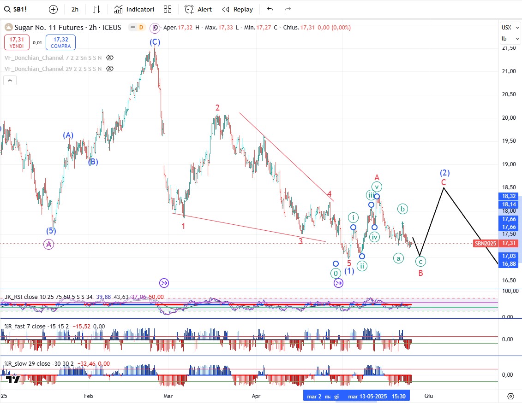Select circled green i label
The image size is (522, 403).
pos(353,217)
